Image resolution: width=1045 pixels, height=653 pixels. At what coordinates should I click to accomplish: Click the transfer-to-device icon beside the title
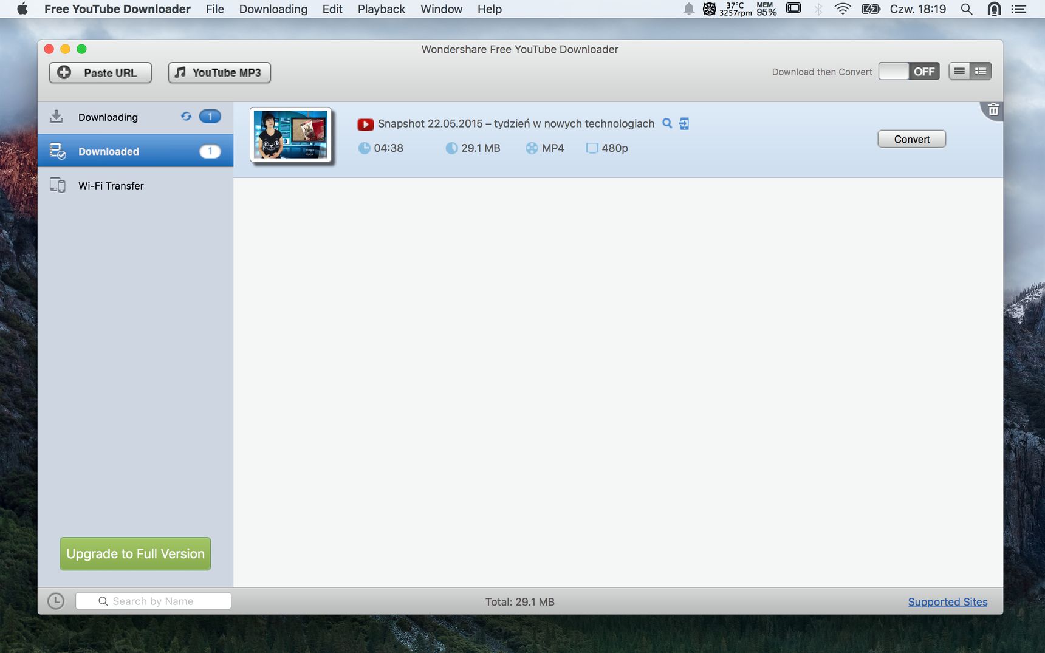point(684,124)
